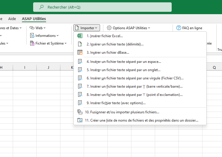
Task: Click the Fichier et Système icon
Action: click(x=32, y=43)
